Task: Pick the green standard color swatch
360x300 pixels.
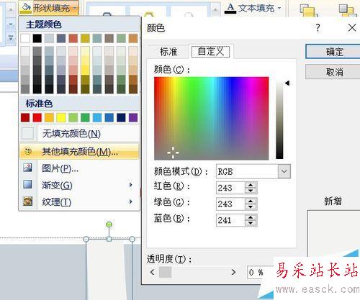Action: coord(85,118)
